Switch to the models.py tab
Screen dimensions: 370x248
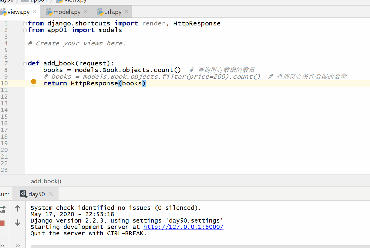(67, 12)
